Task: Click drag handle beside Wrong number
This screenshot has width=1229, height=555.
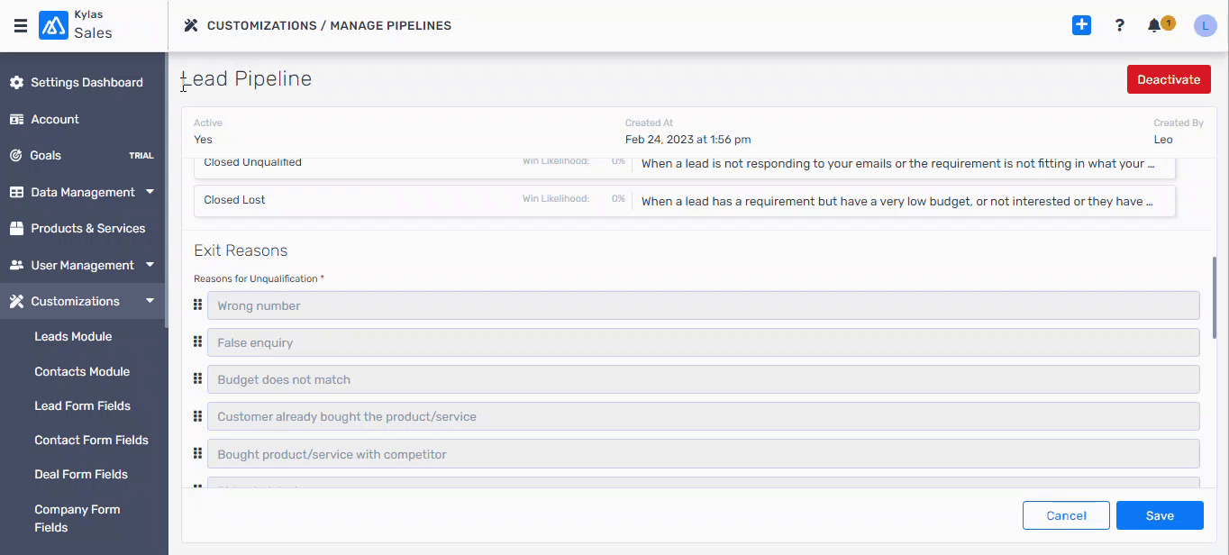Action: (x=198, y=305)
